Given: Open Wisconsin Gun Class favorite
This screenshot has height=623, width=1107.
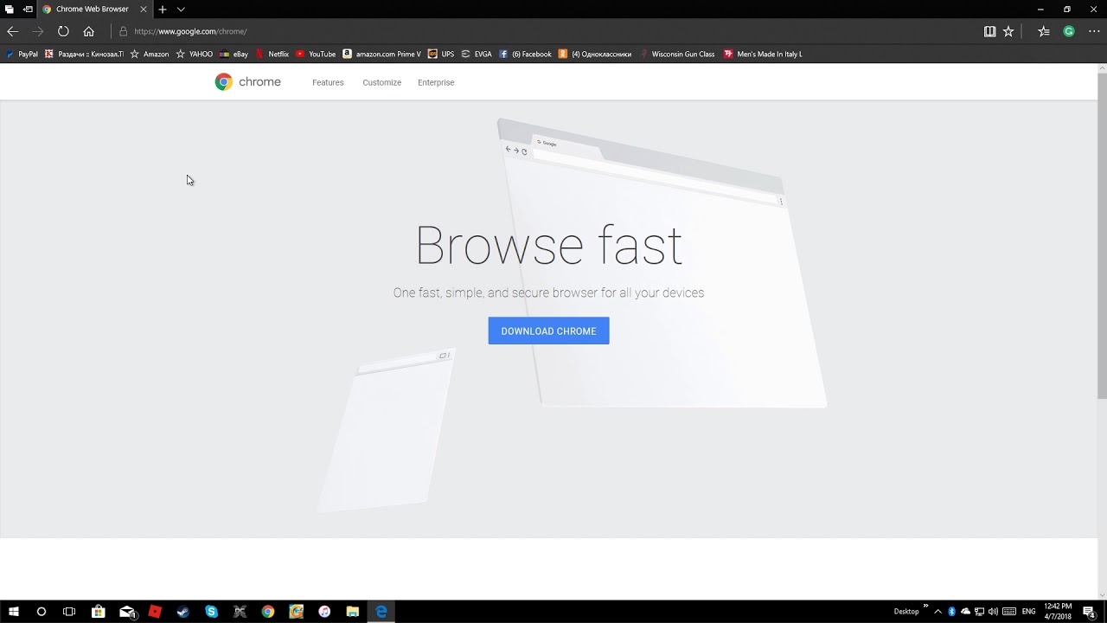Looking at the screenshot, I should (676, 54).
